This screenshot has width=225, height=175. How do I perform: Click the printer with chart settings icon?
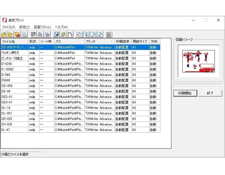click(x=47, y=34)
